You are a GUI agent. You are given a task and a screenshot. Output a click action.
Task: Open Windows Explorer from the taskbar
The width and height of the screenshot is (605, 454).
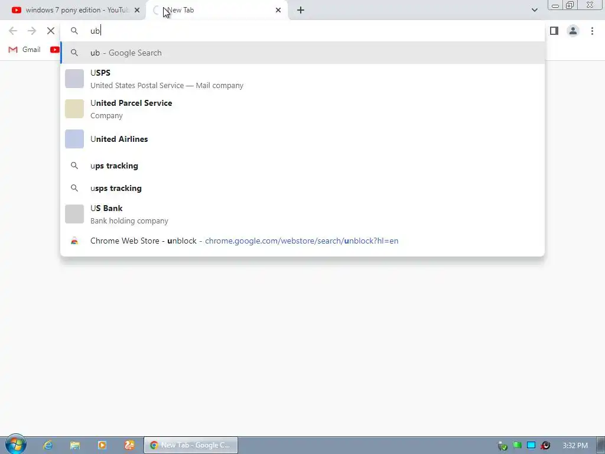tap(75, 445)
